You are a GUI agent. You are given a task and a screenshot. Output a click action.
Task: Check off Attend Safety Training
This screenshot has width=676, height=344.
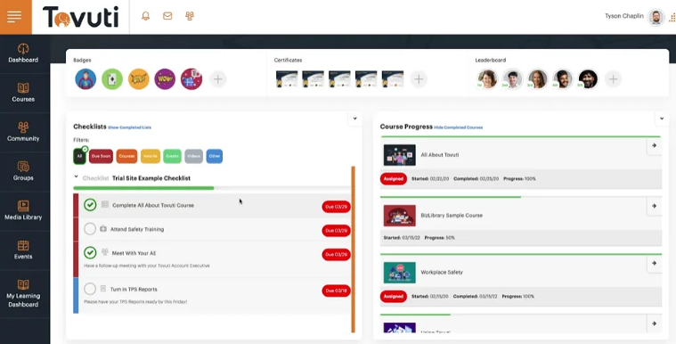coord(90,229)
